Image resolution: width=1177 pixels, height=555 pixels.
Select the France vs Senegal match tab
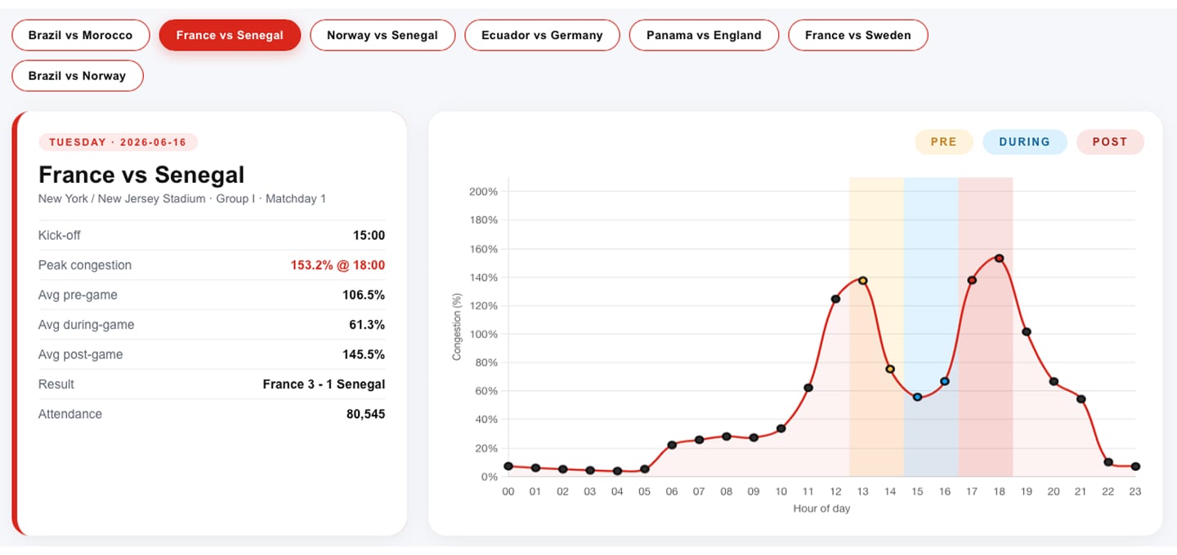click(230, 35)
